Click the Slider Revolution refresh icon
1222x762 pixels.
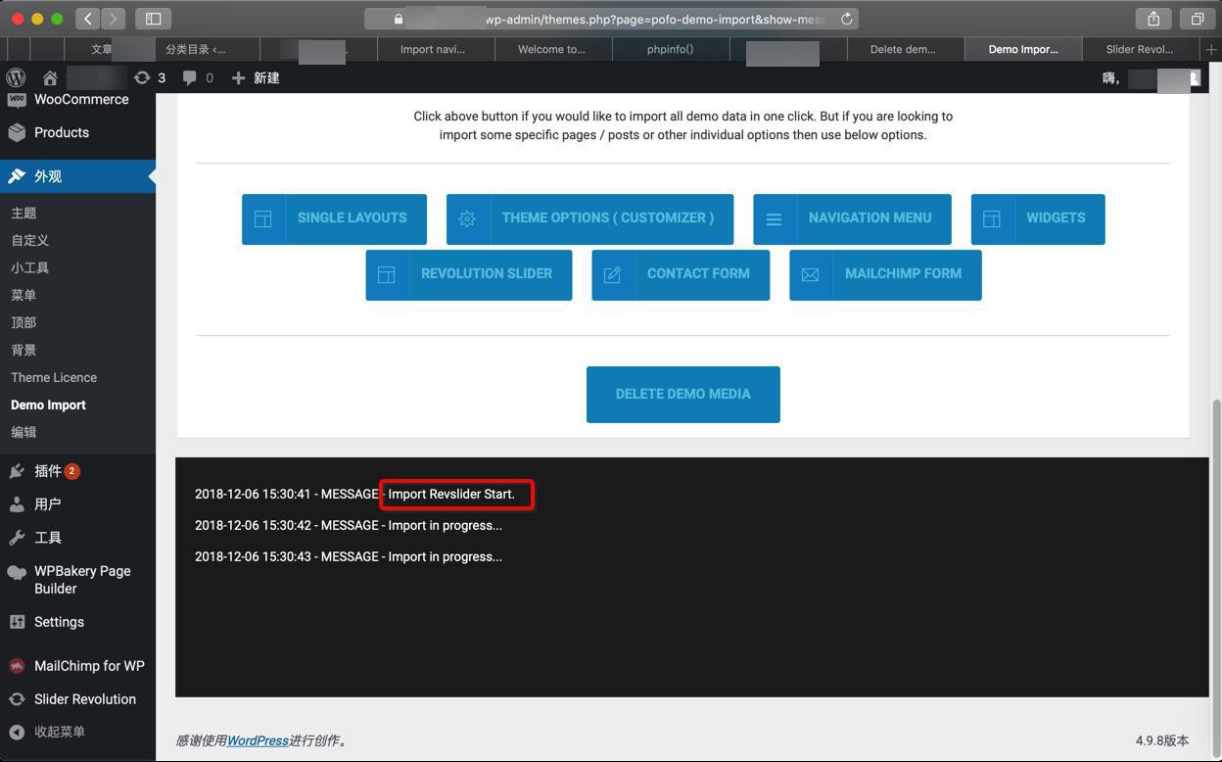[x=17, y=699]
